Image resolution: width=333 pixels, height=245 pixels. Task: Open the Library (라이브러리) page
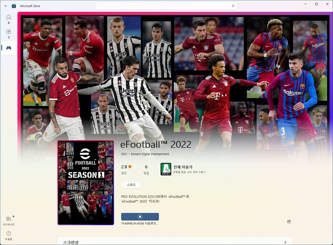coord(9,221)
